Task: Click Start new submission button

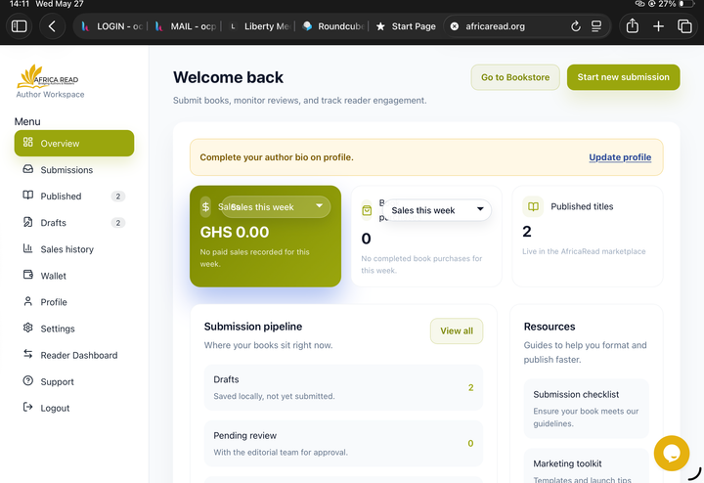Action: tap(623, 77)
